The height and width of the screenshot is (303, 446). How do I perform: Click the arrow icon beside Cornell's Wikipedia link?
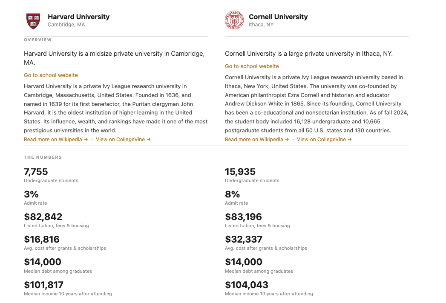[287, 139]
